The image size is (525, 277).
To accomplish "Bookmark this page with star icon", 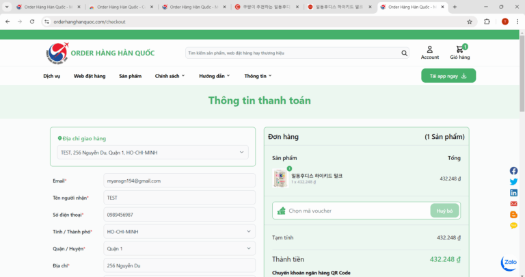I will pyautogui.click(x=470, y=21).
